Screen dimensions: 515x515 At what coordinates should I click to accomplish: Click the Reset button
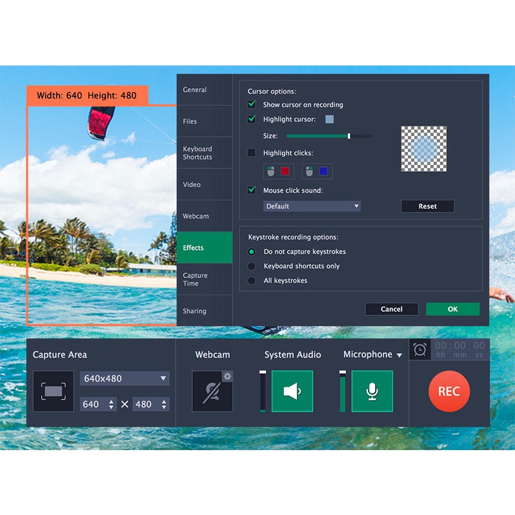click(427, 206)
